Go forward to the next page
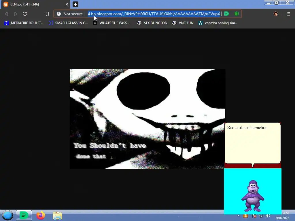The width and height of the screenshot is (295, 221). click(16, 14)
